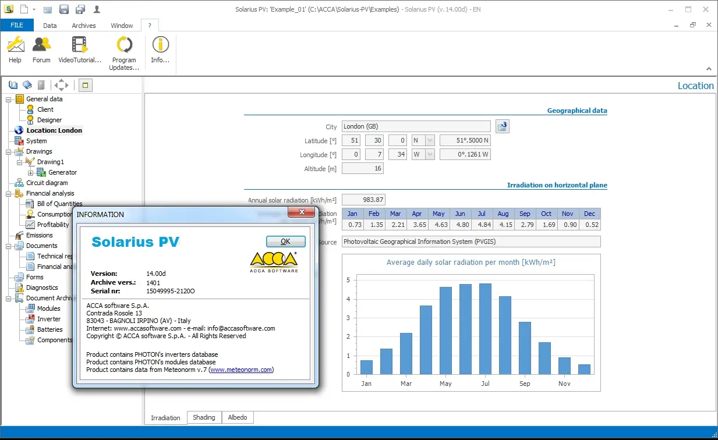Click the closed book icon above the tree

[27, 86]
